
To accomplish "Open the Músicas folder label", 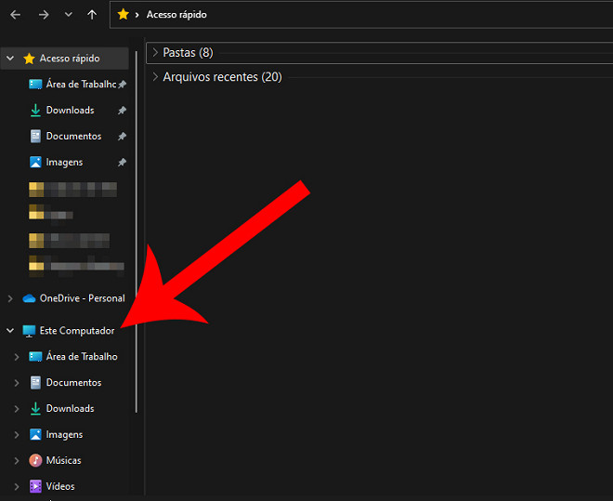I will (63, 460).
